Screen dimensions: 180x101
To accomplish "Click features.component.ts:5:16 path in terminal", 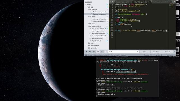I will coord(118,70).
